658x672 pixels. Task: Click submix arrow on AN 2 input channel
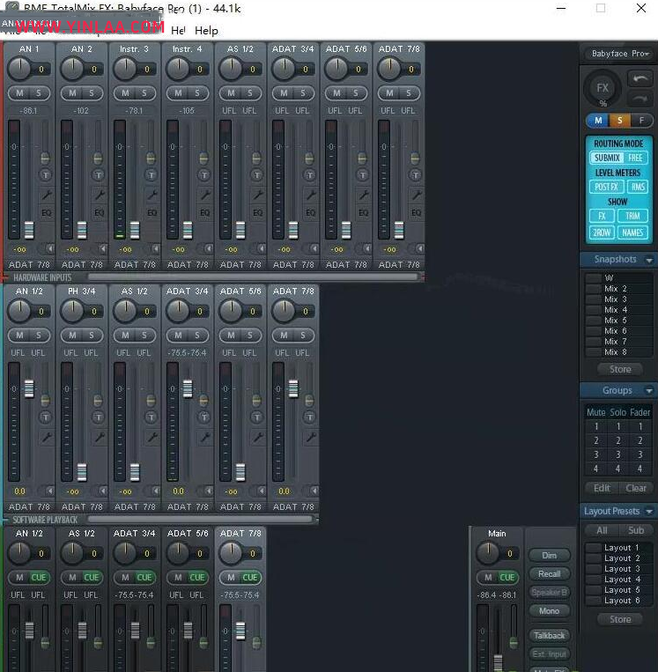pyautogui.click(x=103, y=248)
